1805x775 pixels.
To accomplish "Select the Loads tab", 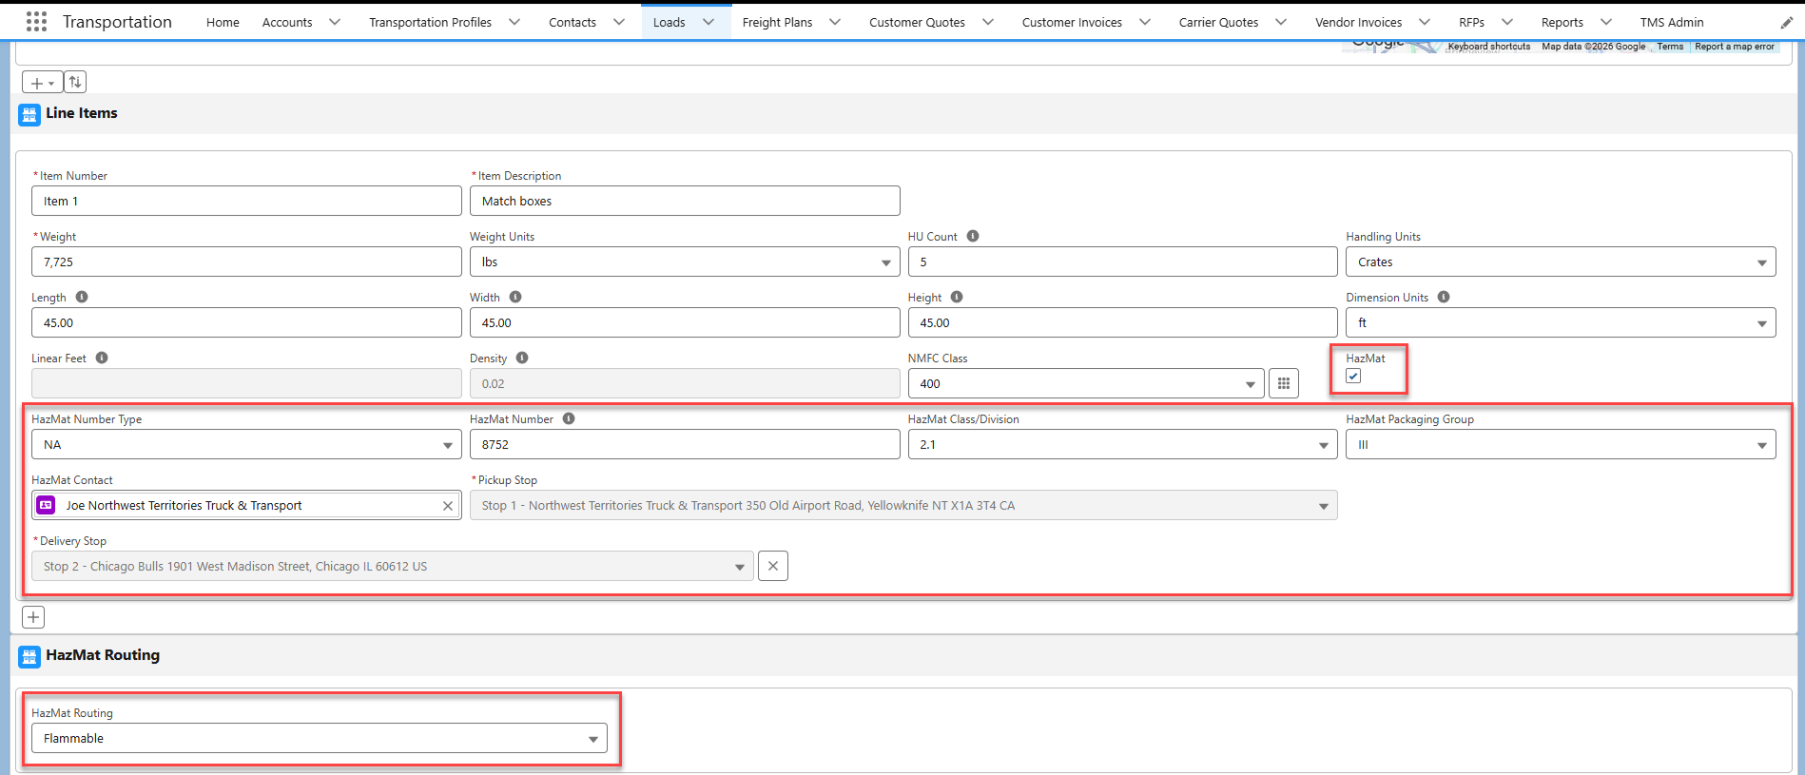I will pos(669,22).
